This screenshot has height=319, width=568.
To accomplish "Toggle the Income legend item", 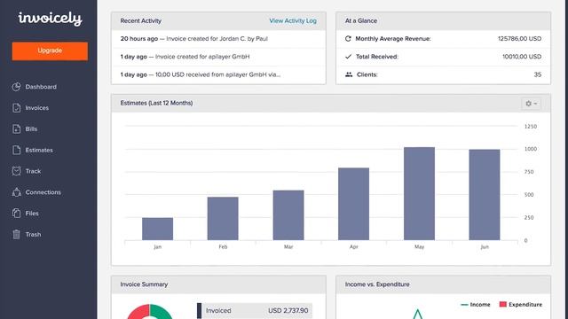I will [476, 305].
